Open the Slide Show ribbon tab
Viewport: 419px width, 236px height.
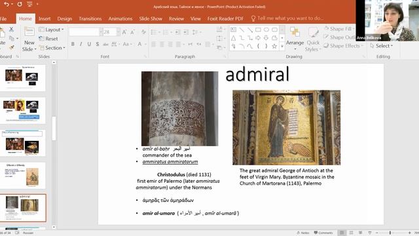(x=151, y=18)
